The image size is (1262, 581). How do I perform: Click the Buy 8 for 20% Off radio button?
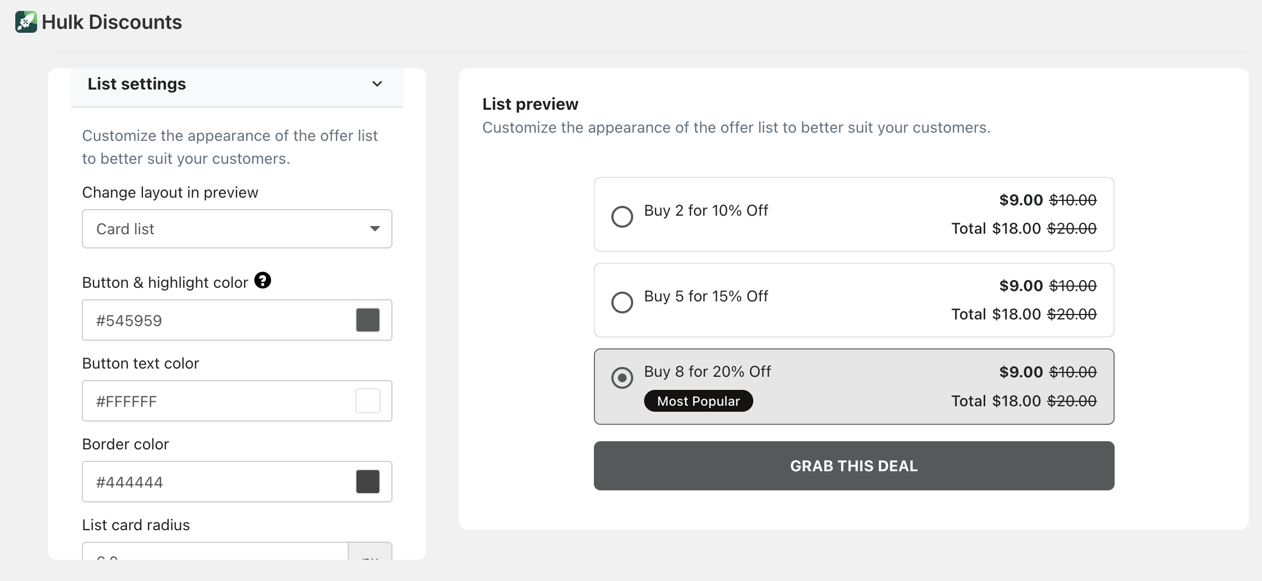point(622,377)
